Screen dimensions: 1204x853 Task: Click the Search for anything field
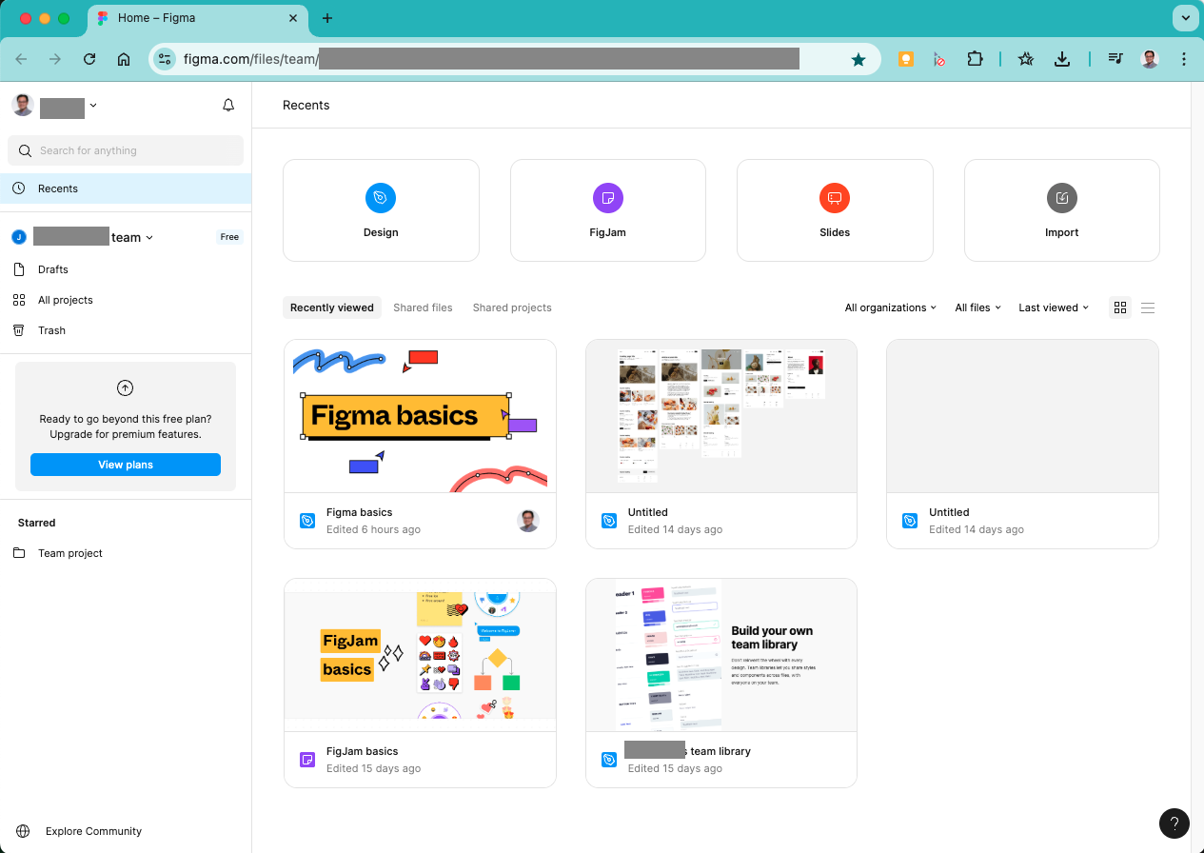click(126, 150)
